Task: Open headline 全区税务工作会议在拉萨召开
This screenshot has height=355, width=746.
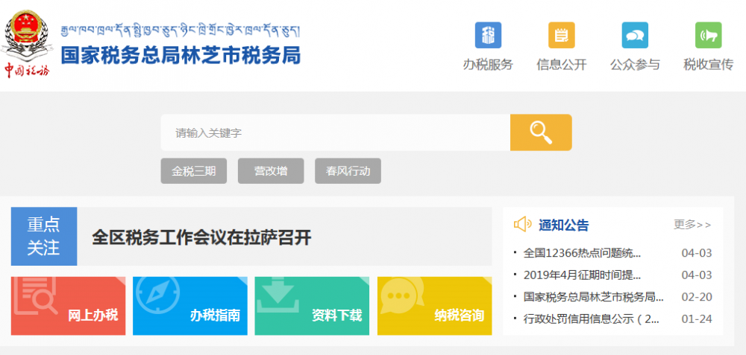Action: [201, 237]
